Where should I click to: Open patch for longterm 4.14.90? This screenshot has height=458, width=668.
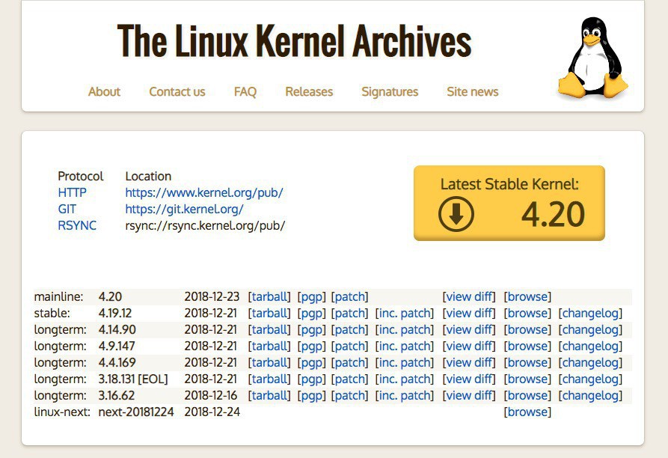pos(350,330)
